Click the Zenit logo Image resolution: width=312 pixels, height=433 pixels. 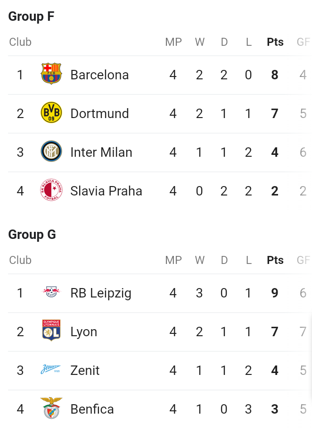51,369
